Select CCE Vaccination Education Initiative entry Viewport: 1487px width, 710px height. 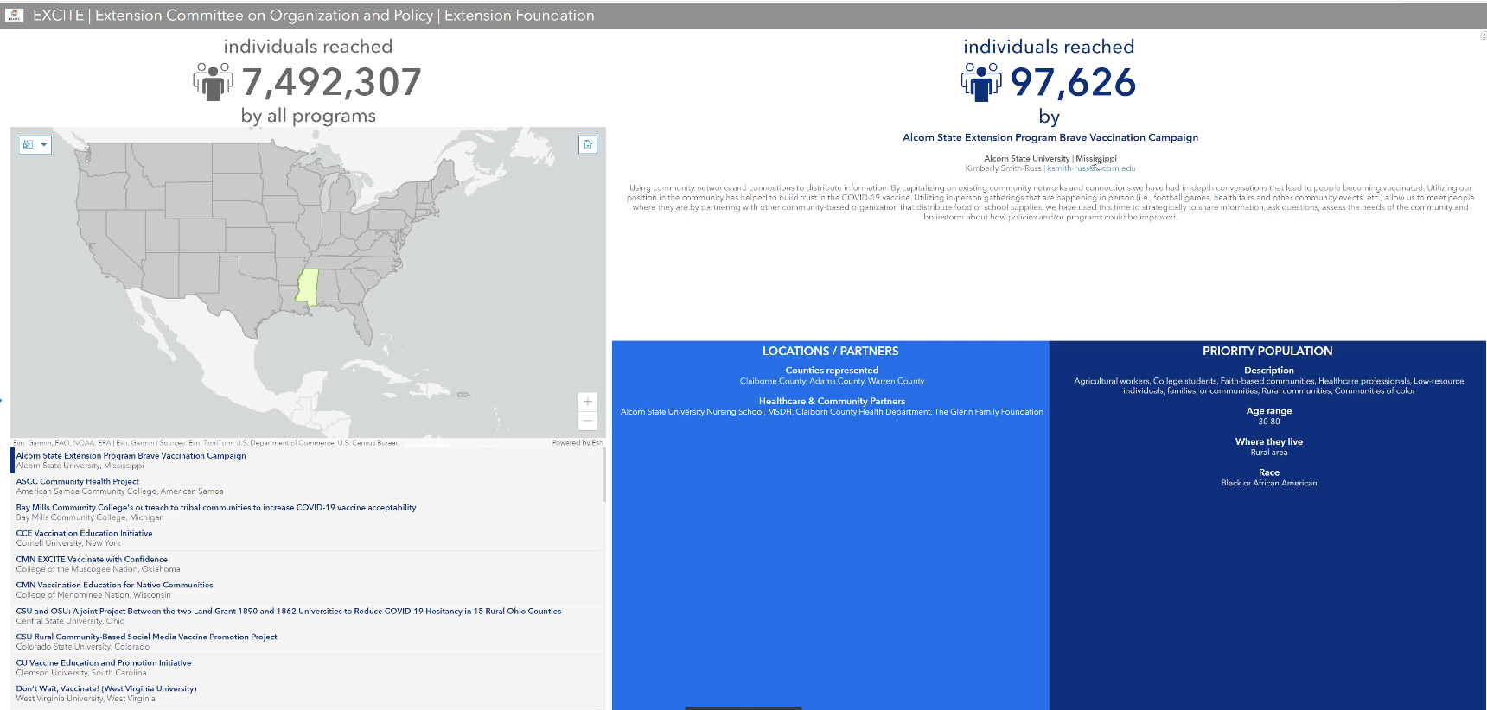(307, 538)
